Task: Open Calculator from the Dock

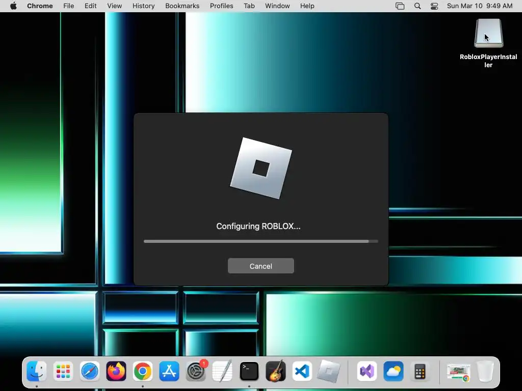Action: (420, 371)
